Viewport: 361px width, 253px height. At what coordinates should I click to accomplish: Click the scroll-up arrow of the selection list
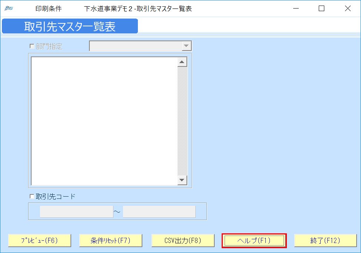click(182, 61)
